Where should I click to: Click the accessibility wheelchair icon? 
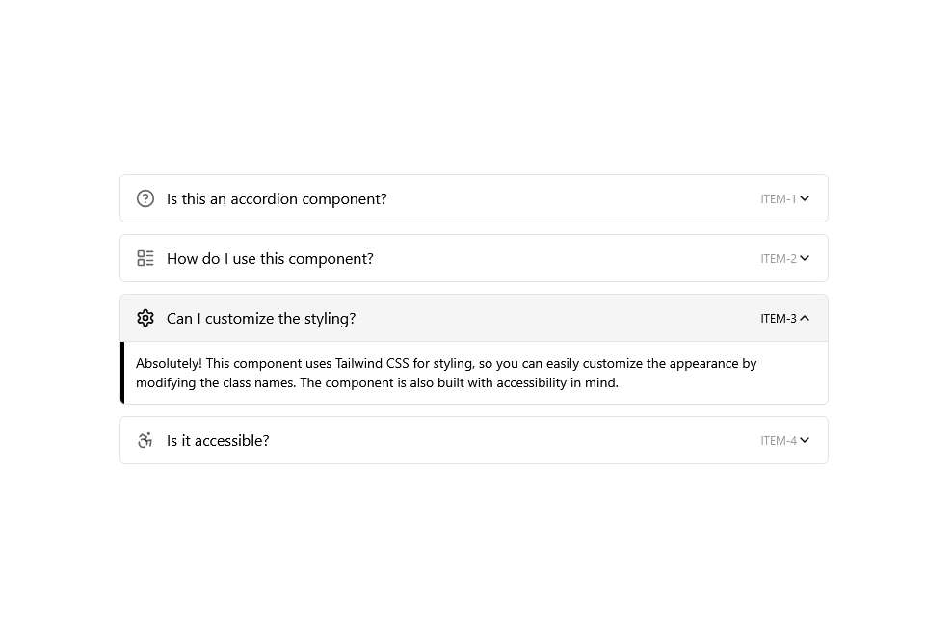pyautogui.click(x=145, y=440)
